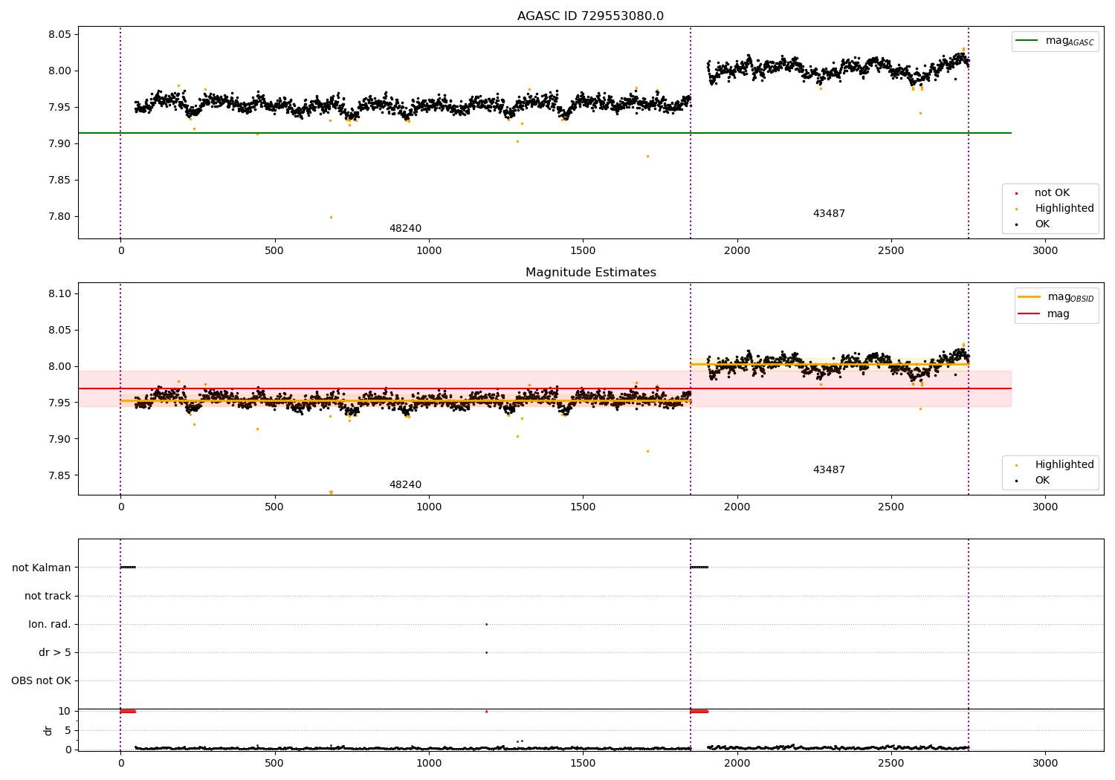Click the 'dr' y-axis label
Image resolution: width=1115 pixels, height=780 pixels.
tap(48, 730)
